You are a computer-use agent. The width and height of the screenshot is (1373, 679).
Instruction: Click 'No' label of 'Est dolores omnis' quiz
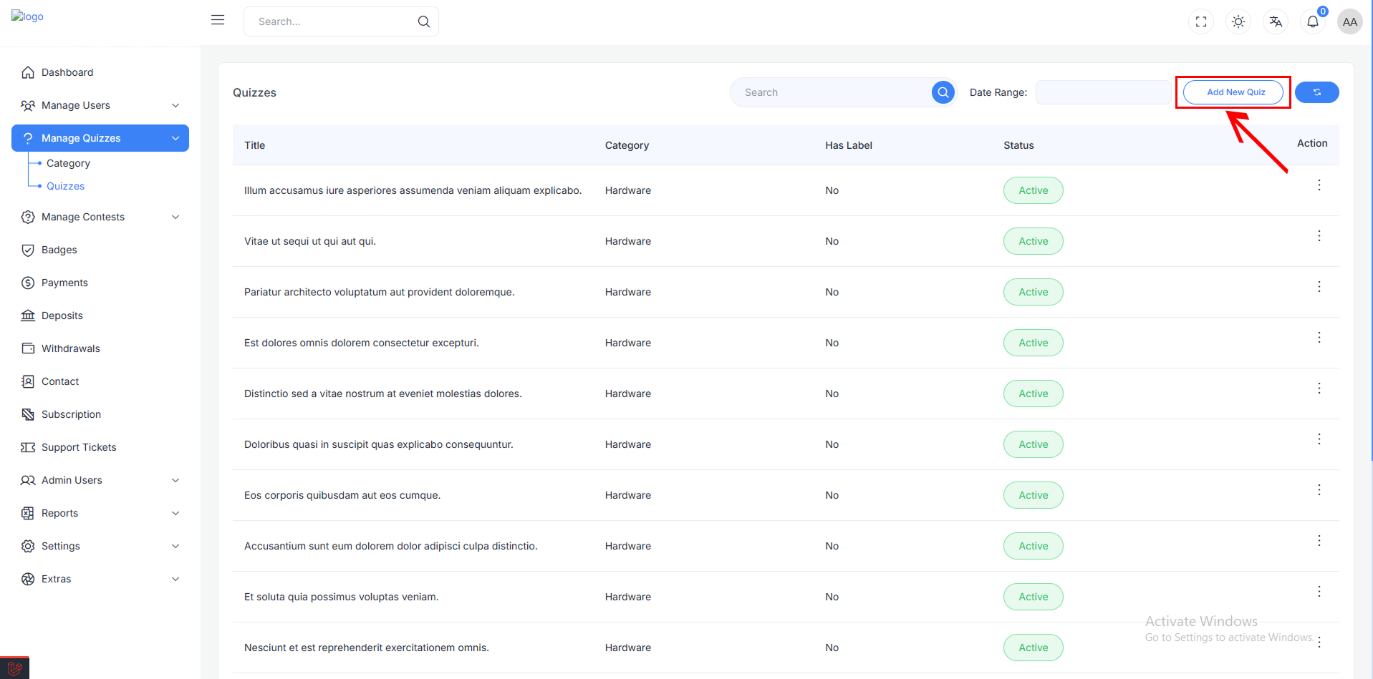(832, 343)
